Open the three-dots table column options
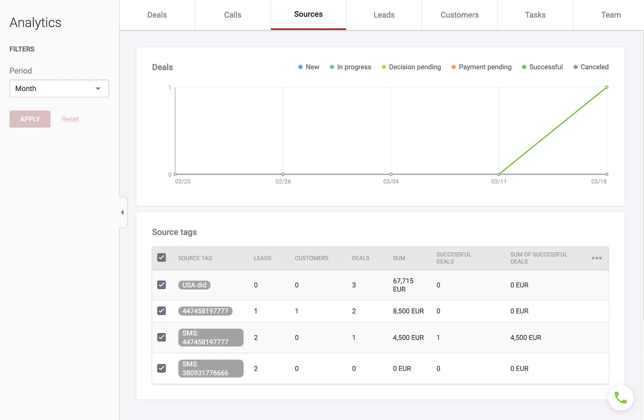The width and height of the screenshot is (644, 420). point(596,258)
